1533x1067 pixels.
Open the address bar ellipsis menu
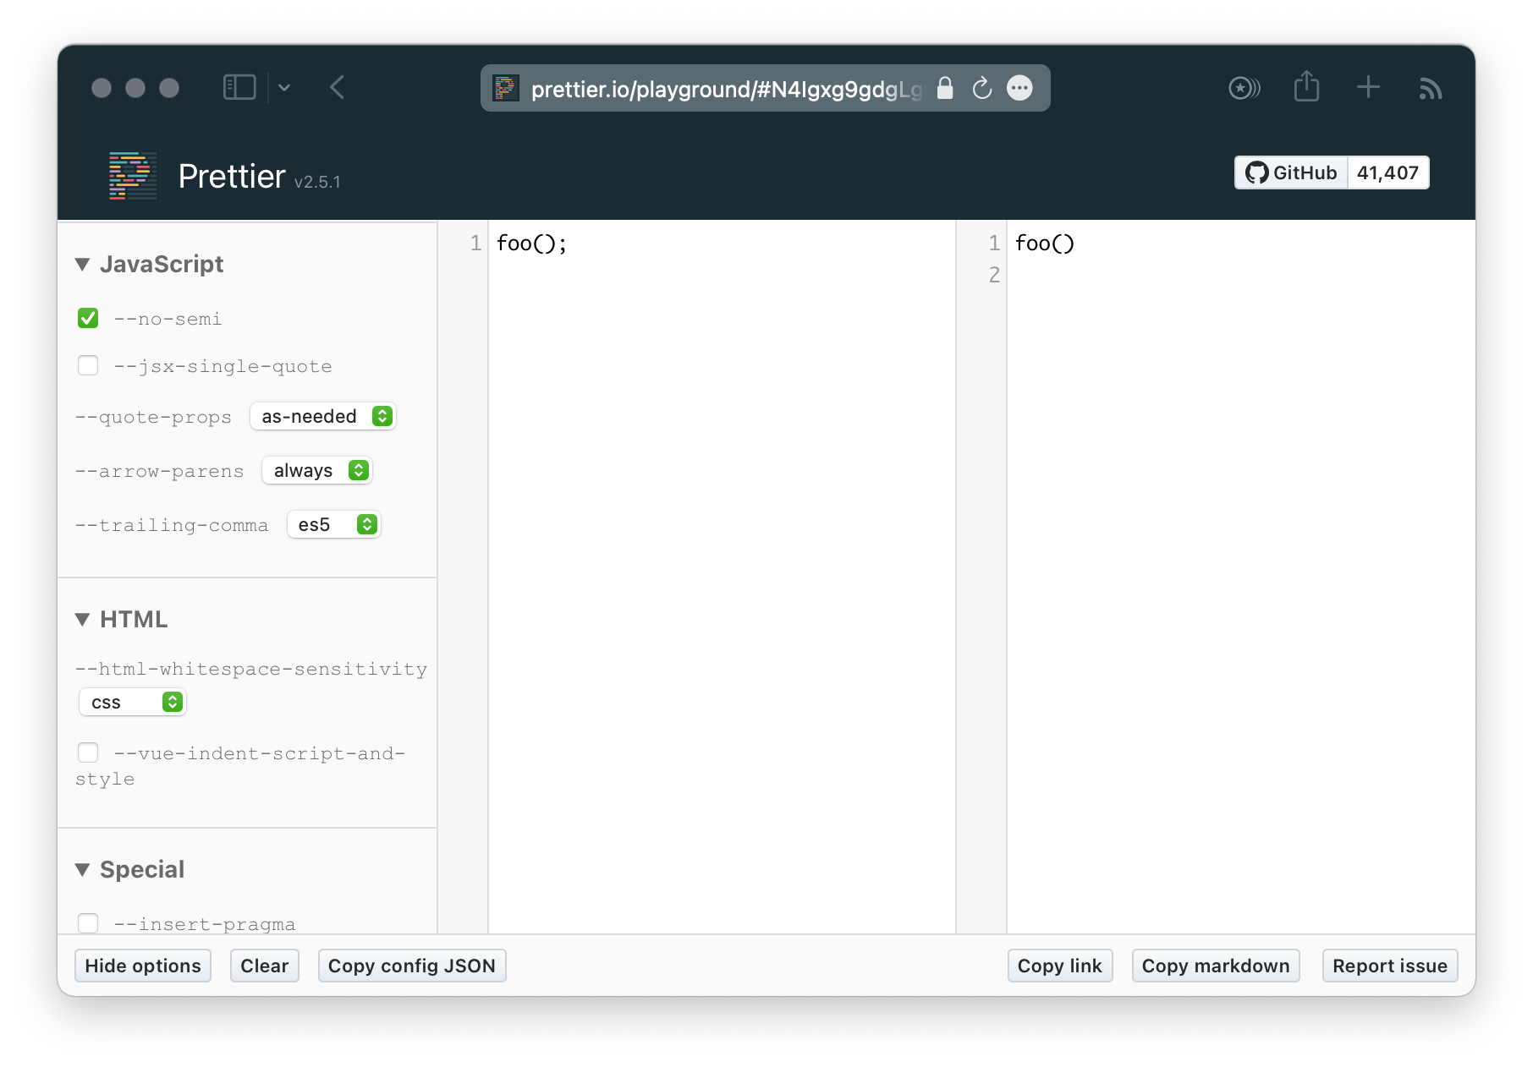(x=1020, y=88)
